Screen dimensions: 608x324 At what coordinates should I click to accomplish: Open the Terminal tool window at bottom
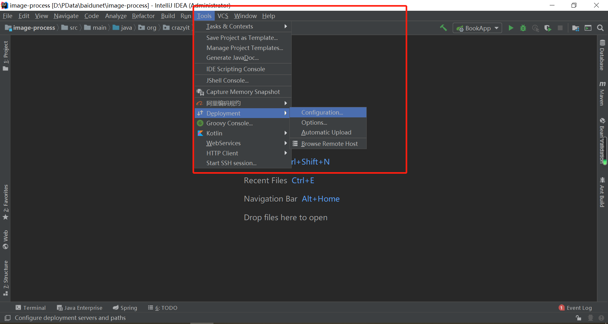[31, 308]
